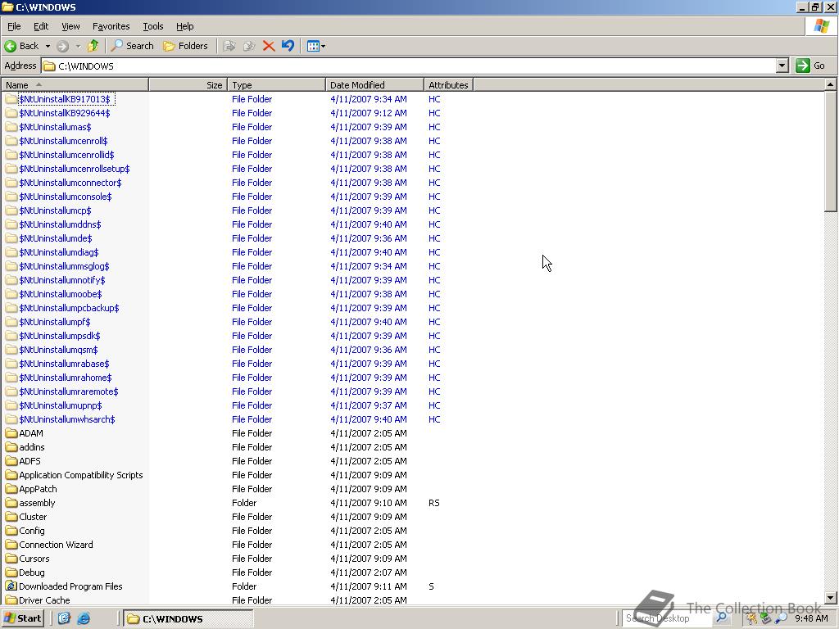Select the $NtUninstallumwhsarch$ folder icon
Image resolution: width=839 pixels, height=629 pixels.
click(11, 419)
